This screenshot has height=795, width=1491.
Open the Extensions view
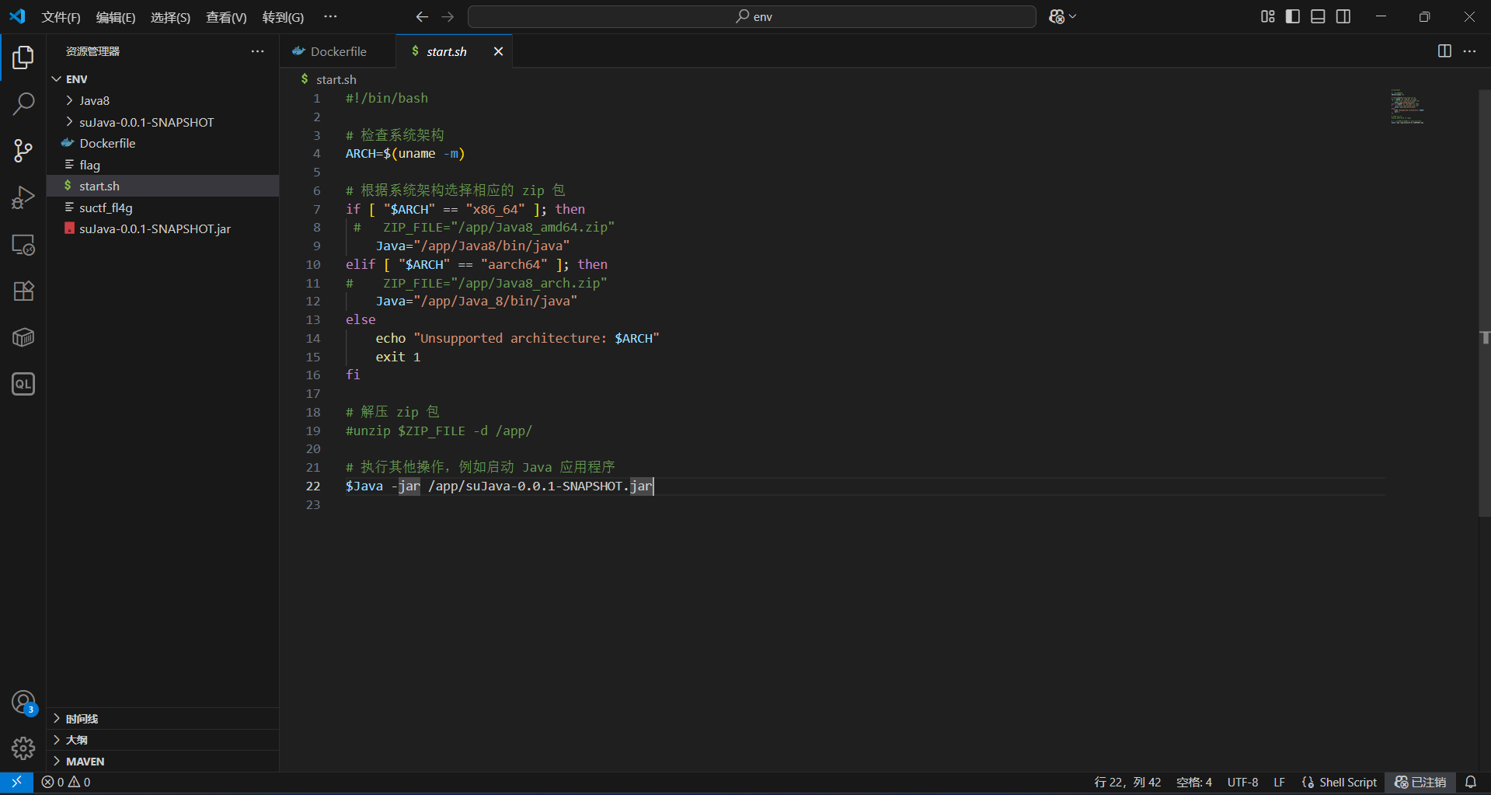(23, 291)
